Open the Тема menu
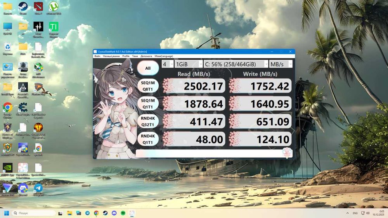 [x=135, y=56]
